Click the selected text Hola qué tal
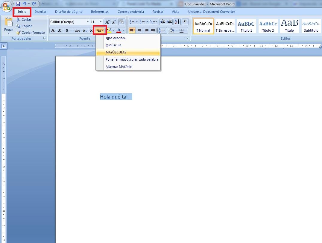Viewport: 322px width, 243px height. (x=114, y=97)
